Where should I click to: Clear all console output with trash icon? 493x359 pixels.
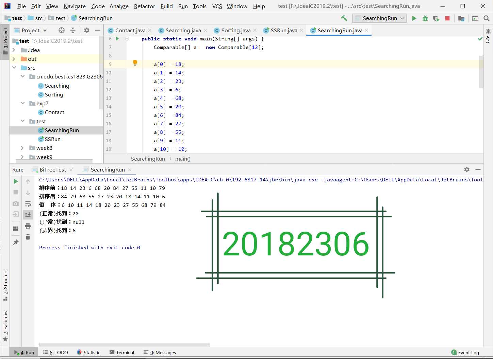coord(28,237)
